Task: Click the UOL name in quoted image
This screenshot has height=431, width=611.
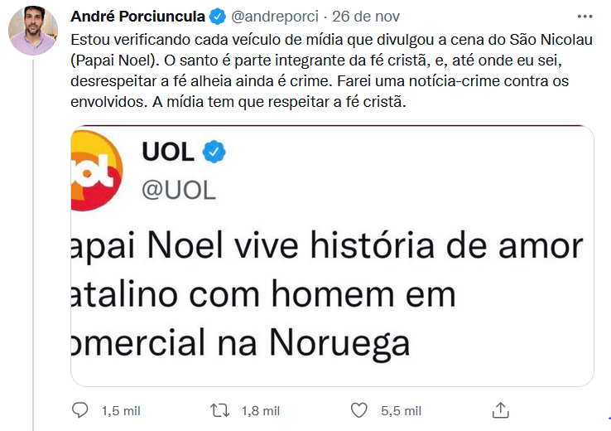Action: (167, 153)
